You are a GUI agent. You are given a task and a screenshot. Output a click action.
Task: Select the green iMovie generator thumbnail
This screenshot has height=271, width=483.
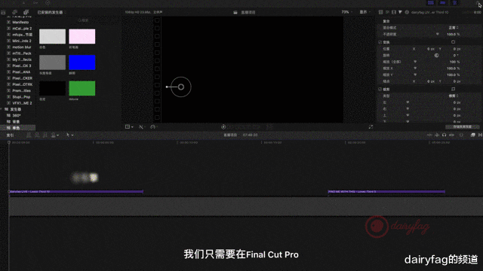[82, 88]
